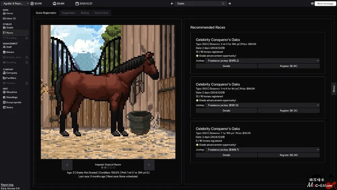
Task: Click the $8.6M company funds indicator
Action: [58, 3]
